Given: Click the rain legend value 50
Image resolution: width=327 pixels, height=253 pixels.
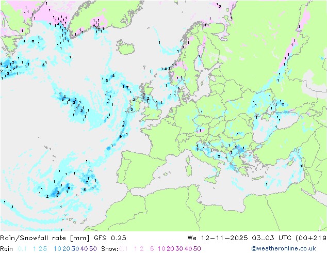Looking at the screenshot, I should tap(93, 249).
